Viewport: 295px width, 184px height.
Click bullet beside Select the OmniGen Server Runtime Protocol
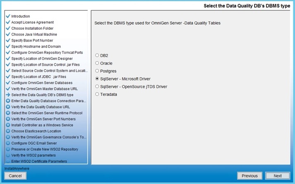coord(8,113)
